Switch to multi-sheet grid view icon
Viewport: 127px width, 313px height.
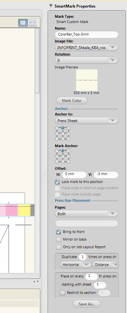coord(32,23)
